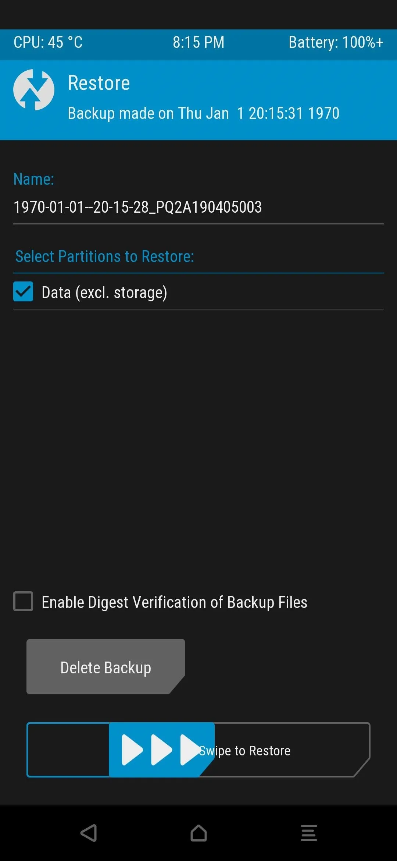Tap the first swipe arrow icon

(132, 750)
